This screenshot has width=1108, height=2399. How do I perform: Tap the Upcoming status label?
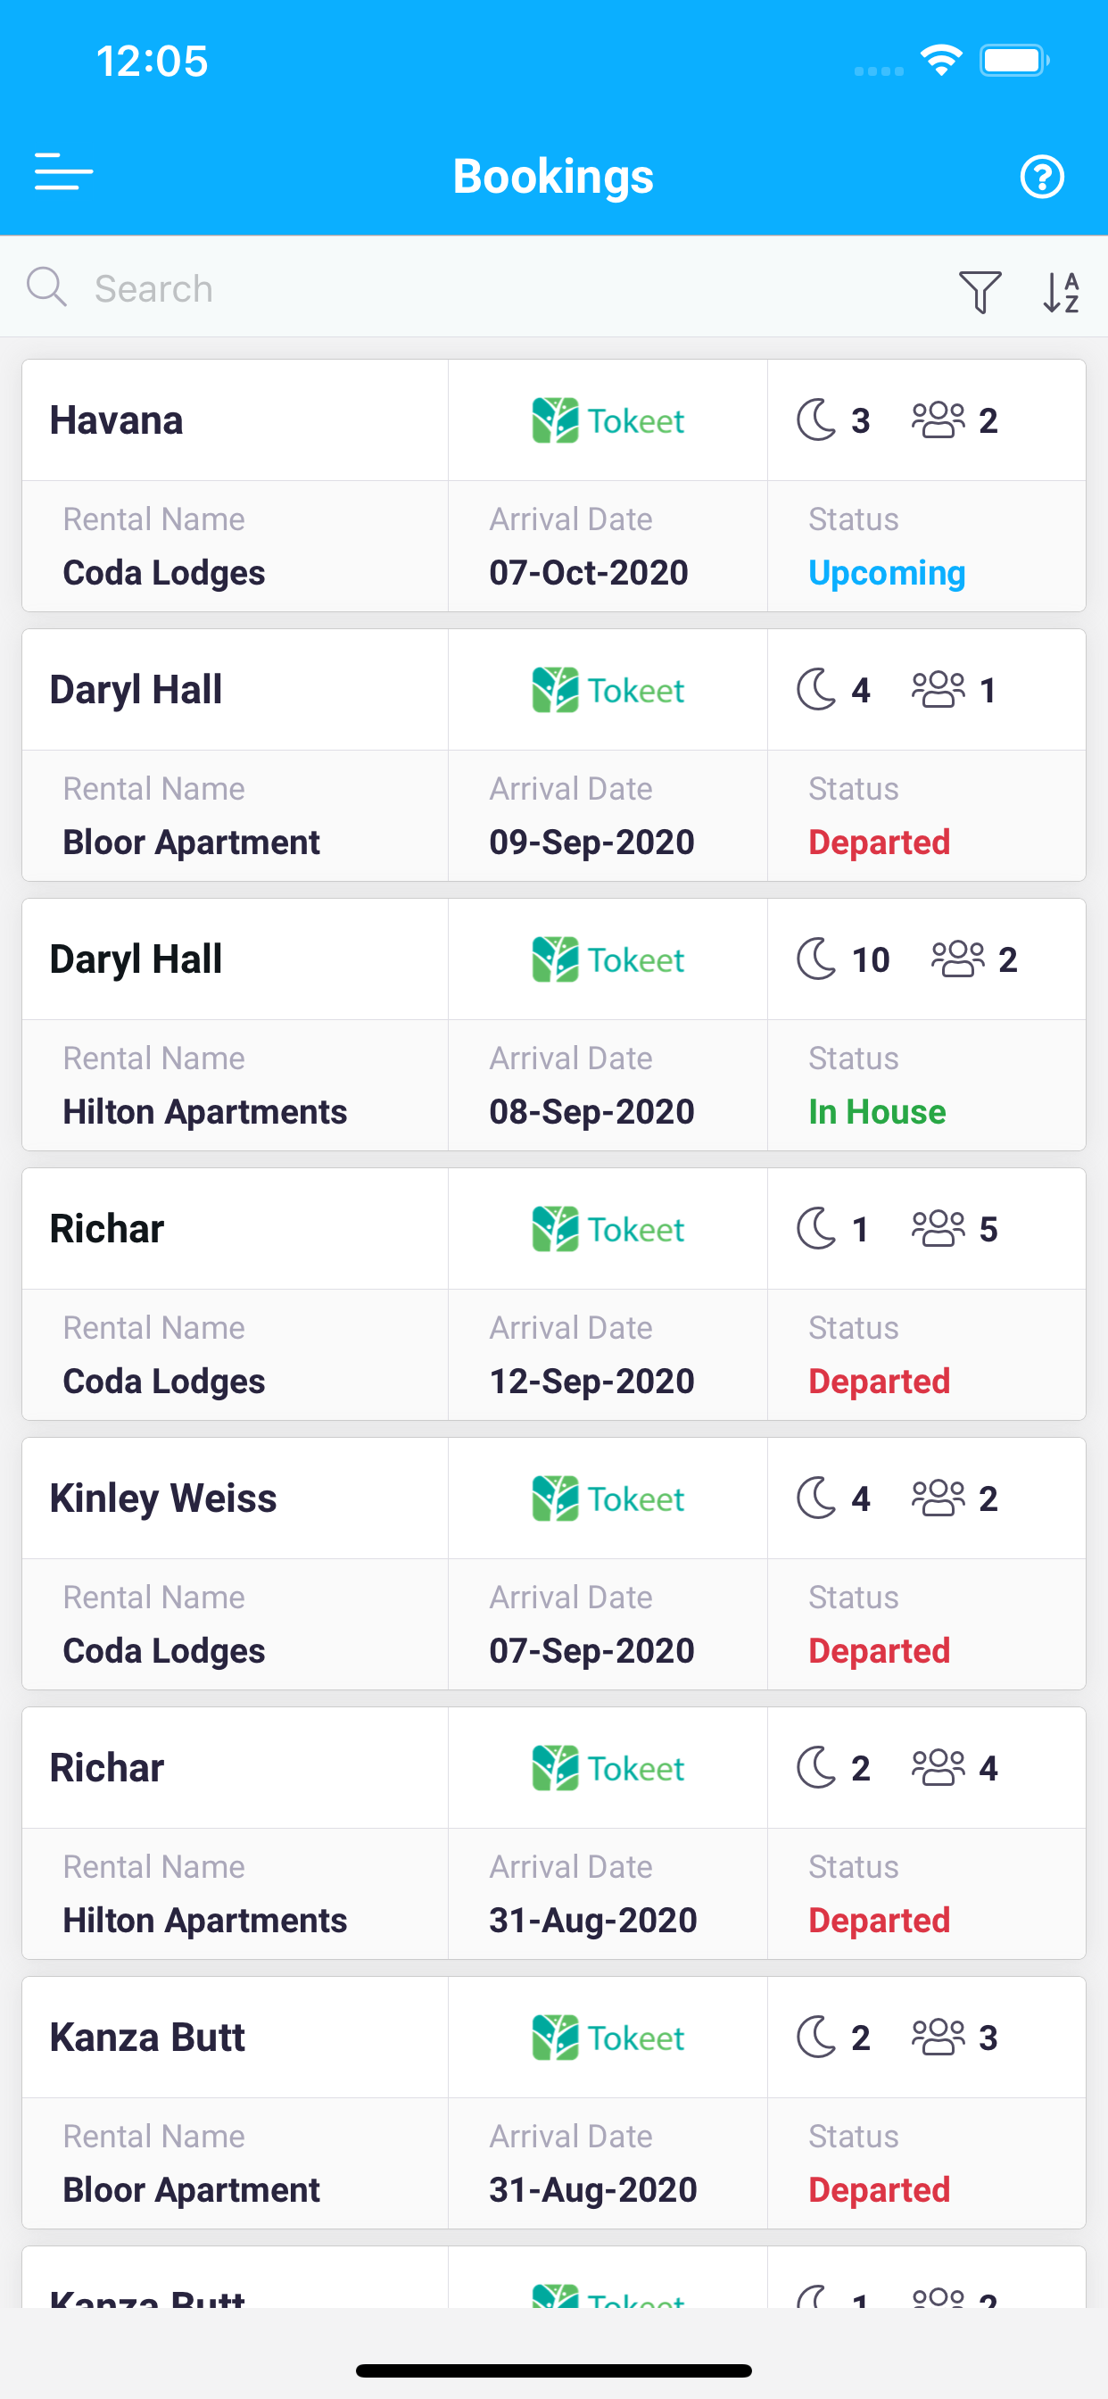tap(887, 573)
